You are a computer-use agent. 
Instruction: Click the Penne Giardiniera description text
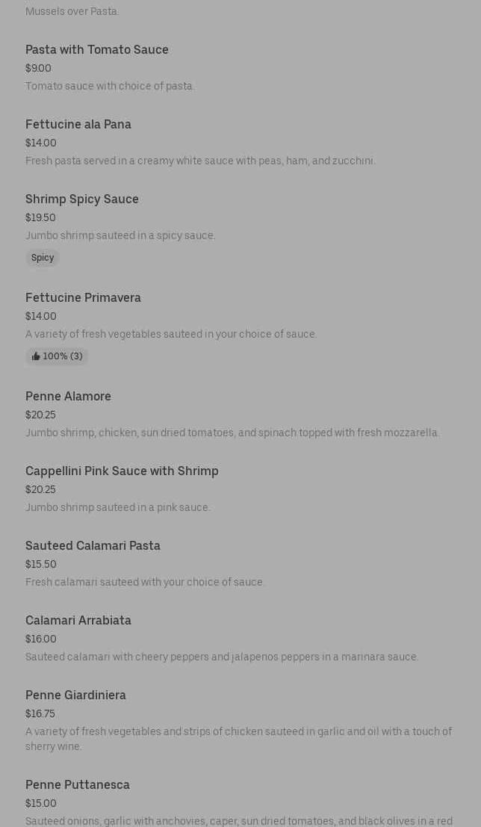tap(238, 739)
